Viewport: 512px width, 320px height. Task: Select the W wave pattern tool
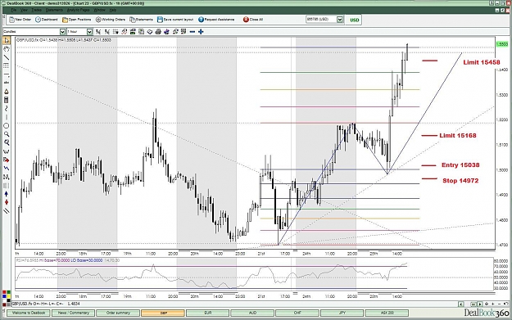pyautogui.click(x=7, y=151)
